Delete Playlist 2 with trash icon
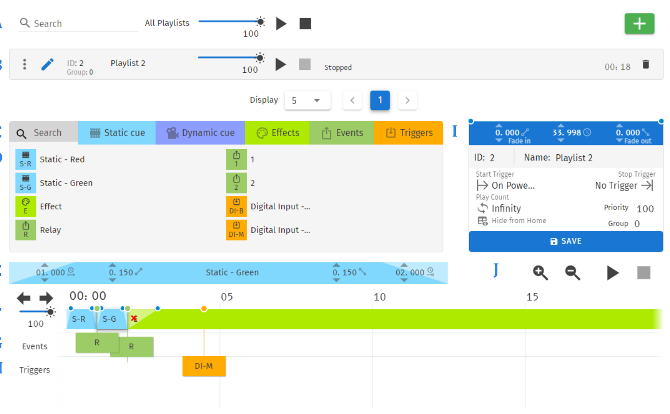 click(x=646, y=64)
